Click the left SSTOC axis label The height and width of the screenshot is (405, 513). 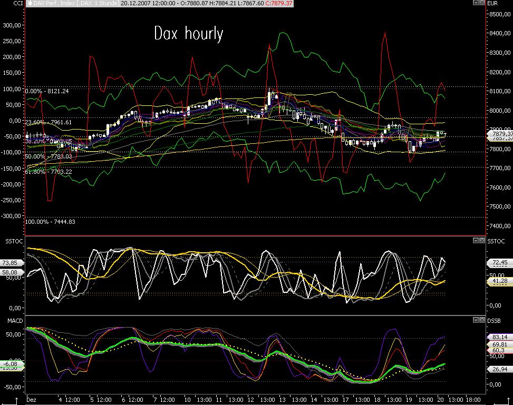click(14, 241)
